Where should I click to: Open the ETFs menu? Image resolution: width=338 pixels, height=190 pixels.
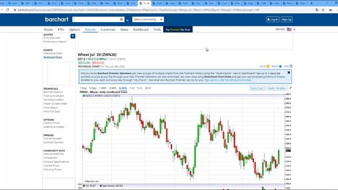[61, 30]
